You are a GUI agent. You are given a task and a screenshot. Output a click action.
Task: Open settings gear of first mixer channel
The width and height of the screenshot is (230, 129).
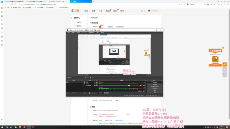point(144,85)
